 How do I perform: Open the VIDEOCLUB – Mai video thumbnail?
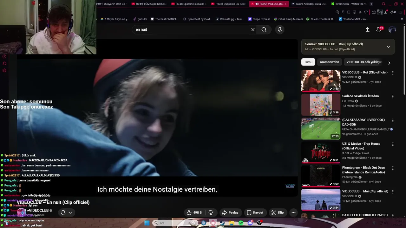tap(321, 199)
